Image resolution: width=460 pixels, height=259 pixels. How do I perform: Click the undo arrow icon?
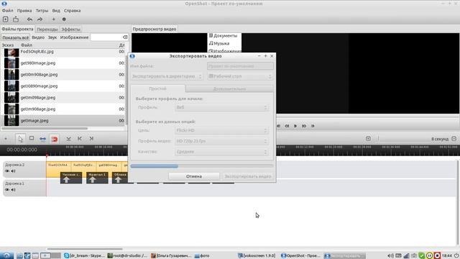click(29, 19)
